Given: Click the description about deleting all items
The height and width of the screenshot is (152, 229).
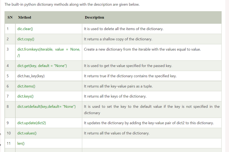Looking at the screenshot, I should pos(123,29).
